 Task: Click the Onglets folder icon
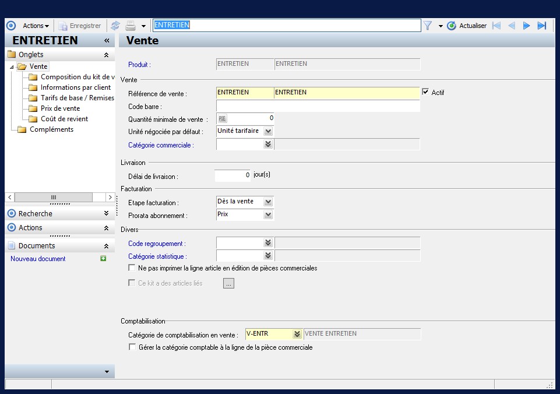(12, 54)
